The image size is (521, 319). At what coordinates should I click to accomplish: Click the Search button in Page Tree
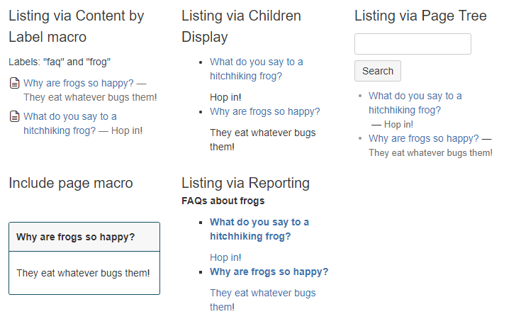[378, 71]
